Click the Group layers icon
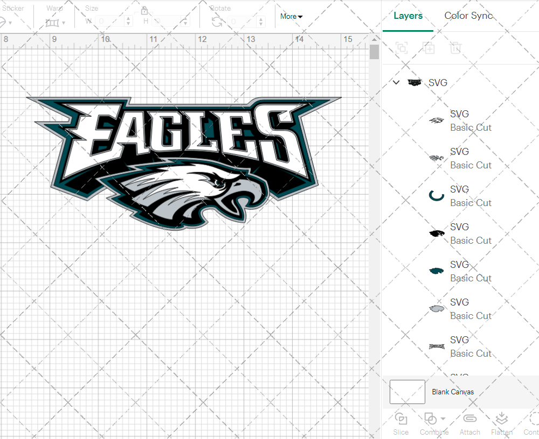 (x=402, y=48)
